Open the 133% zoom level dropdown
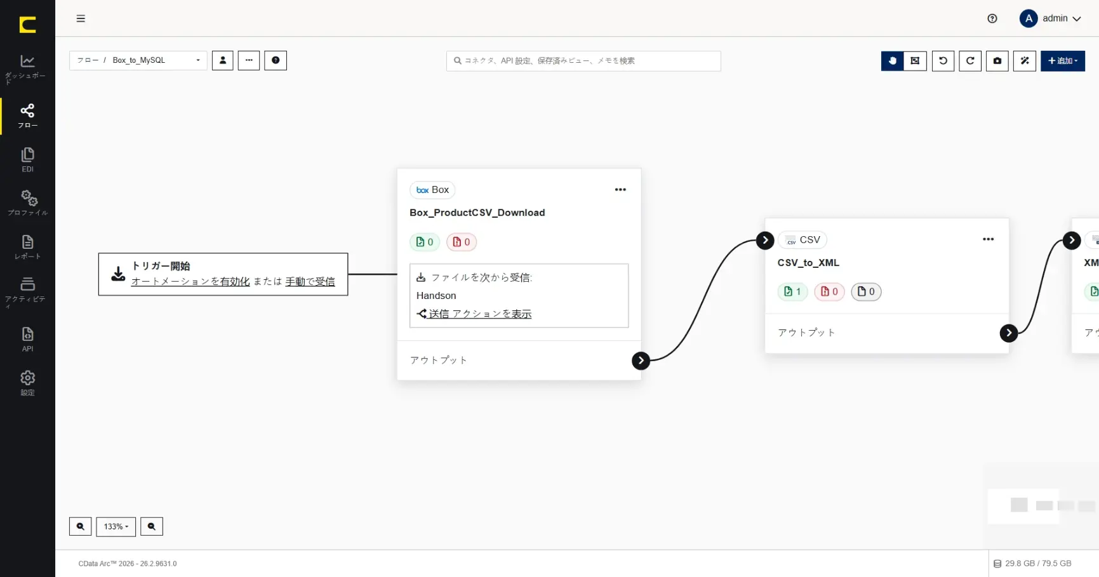Viewport: 1099px width, 577px height. point(116,527)
